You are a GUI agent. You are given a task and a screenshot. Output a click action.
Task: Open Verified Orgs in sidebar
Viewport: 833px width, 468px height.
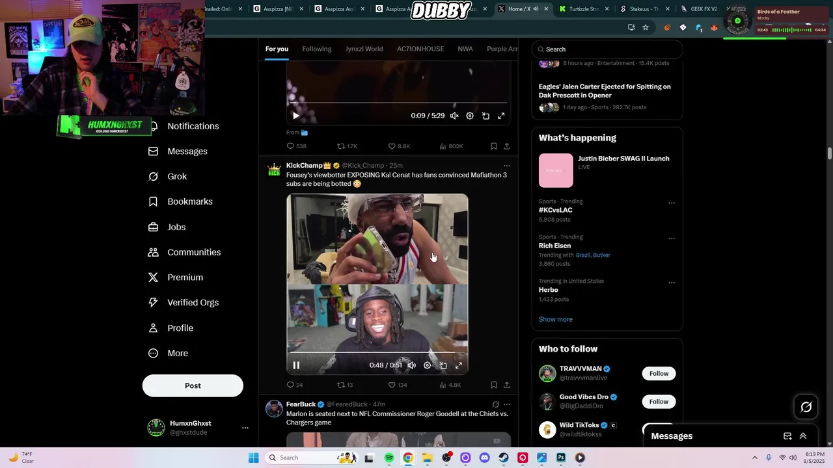tap(184, 302)
